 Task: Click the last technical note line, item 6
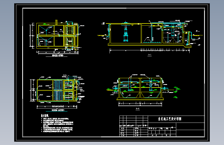[56, 132]
